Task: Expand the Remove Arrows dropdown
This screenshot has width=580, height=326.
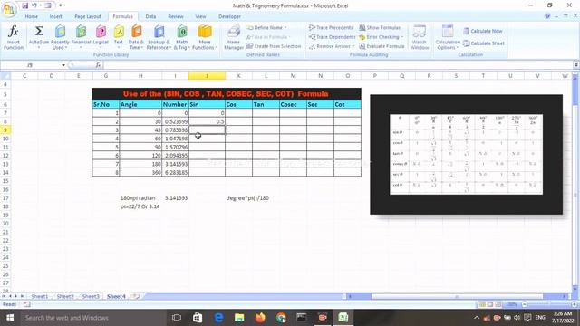Action: click(353, 46)
